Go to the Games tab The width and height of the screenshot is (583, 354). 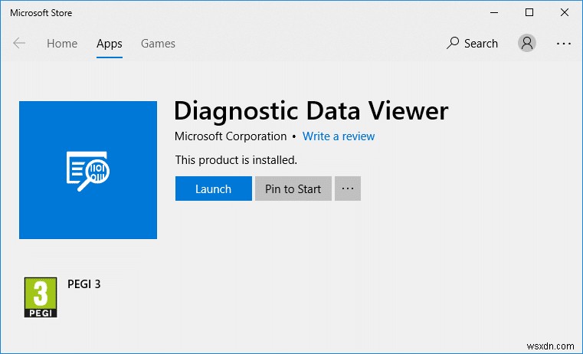[x=158, y=44]
